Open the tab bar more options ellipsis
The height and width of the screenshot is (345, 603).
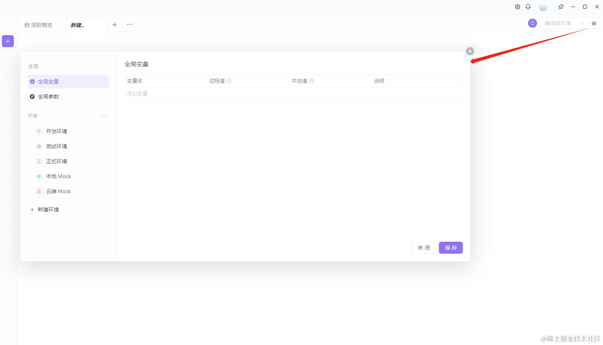click(130, 24)
